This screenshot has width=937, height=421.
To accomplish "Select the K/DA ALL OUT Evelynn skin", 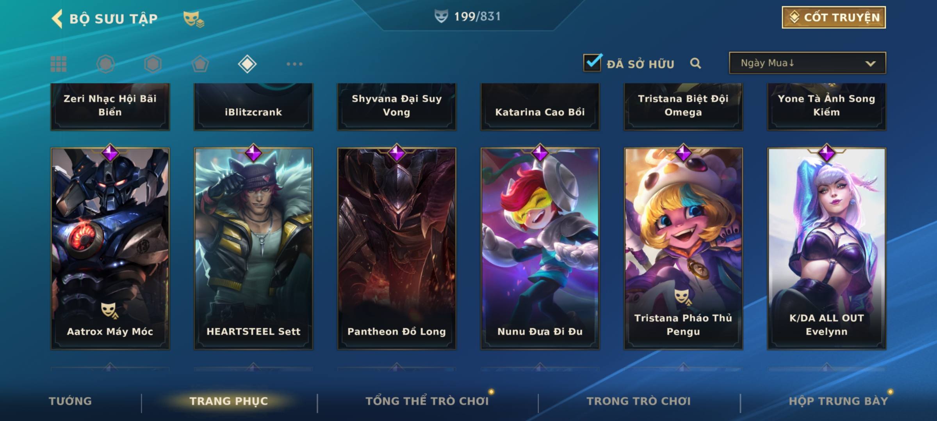I will click(827, 248).
